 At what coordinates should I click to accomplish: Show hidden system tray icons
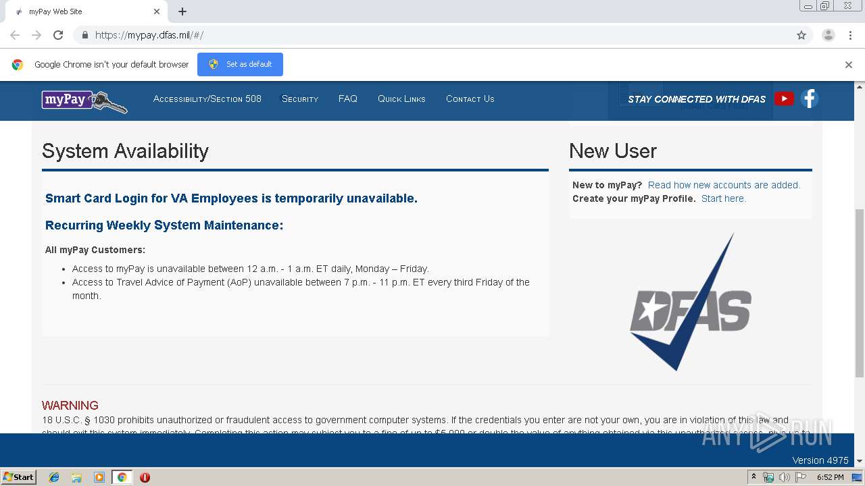754,477
